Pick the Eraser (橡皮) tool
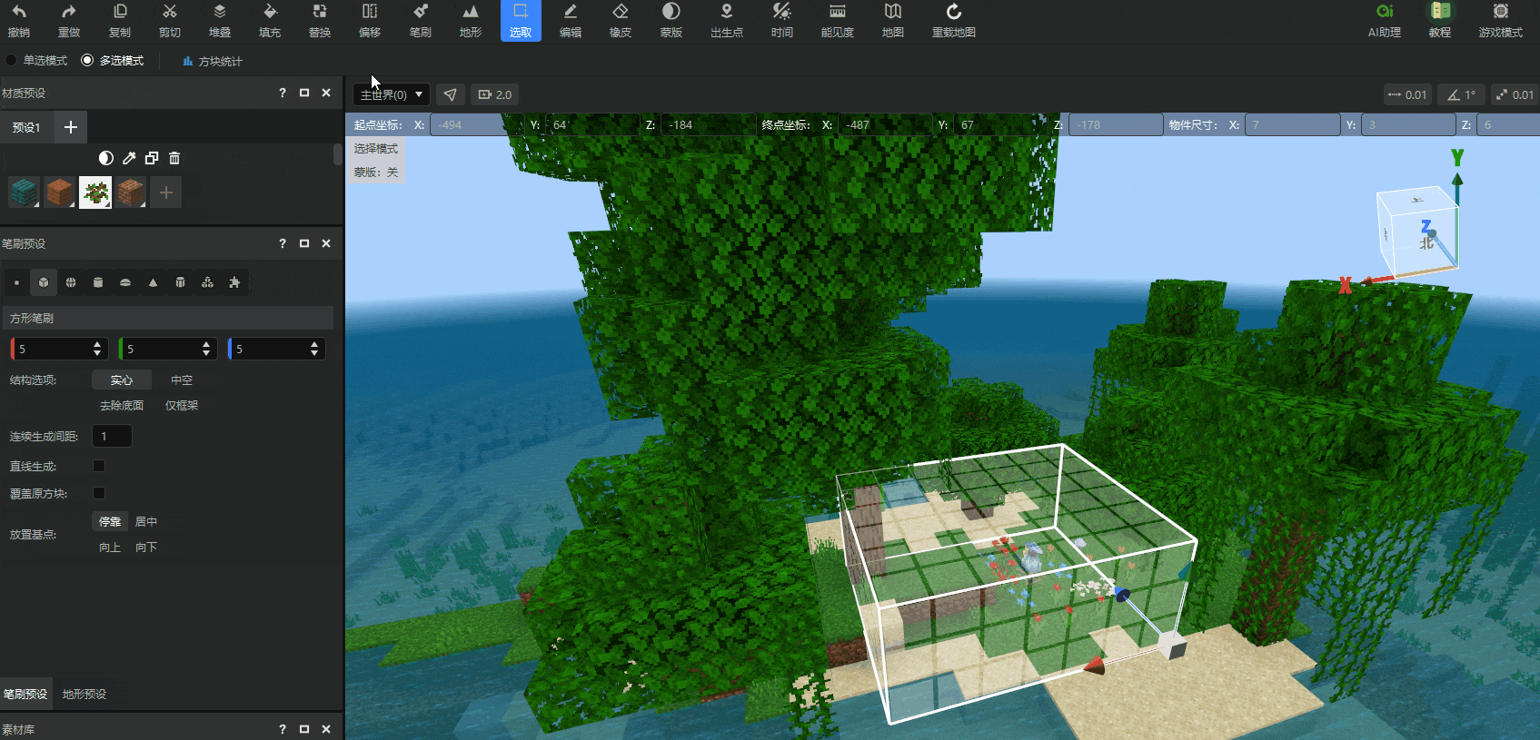 [621, 20]
